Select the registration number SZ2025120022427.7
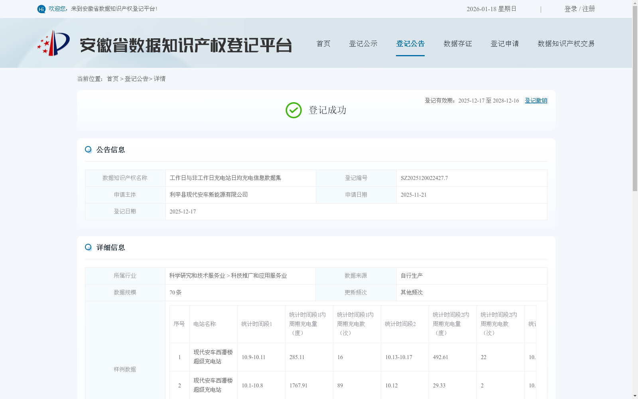This screenshot has width=638, height=399. [x=424, y=178]
